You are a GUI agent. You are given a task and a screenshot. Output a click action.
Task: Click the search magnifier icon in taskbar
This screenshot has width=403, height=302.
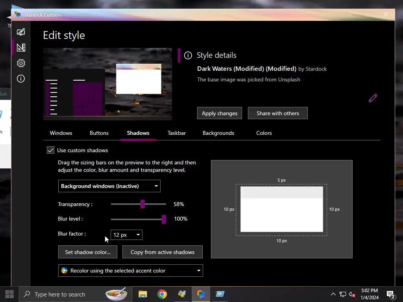[27, 294]
